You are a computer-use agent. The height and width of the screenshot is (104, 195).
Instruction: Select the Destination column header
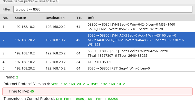[x=55, y=18]
